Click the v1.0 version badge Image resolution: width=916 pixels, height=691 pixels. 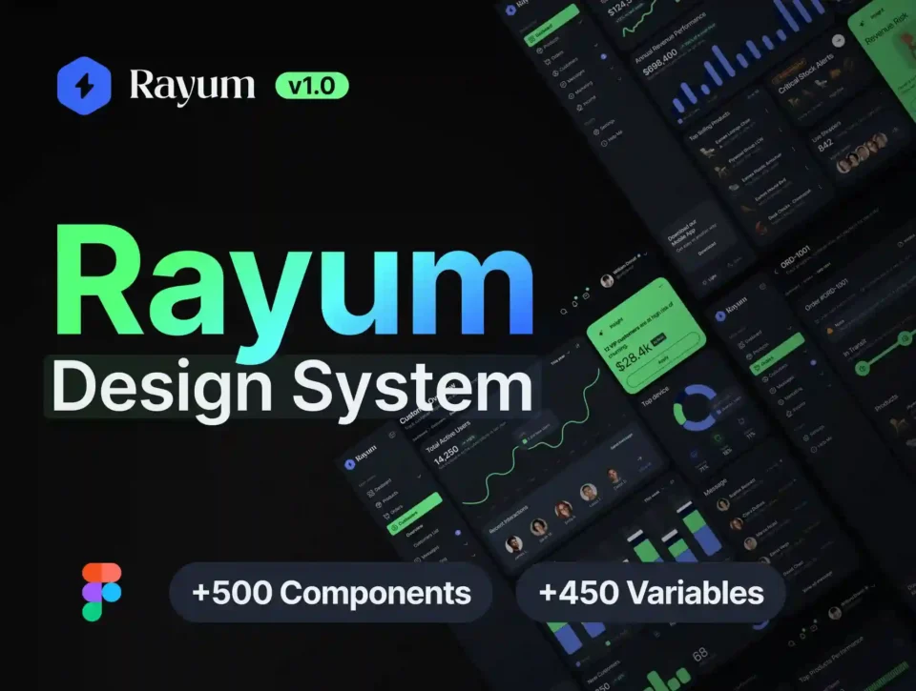[x=312, y=86]
